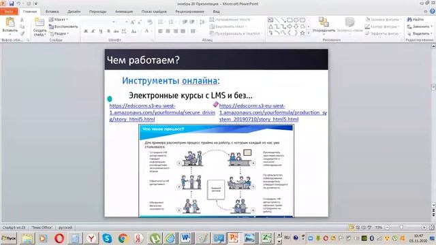Click the Clear Formatting eraser icon
The image size is (436, 245).
[x=150, y=22]
